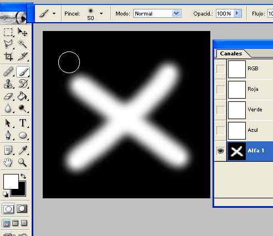Image resolution: width=273 pixels, height=236 pixels.
Task: Click the Flujo input field
Action: pos(270,13)
